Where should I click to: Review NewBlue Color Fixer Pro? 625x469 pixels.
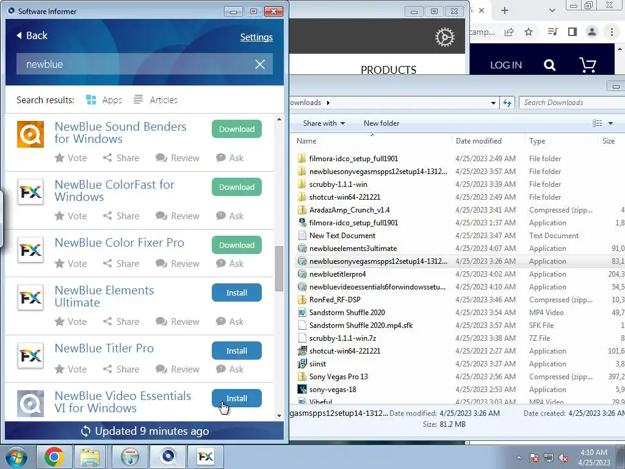click(178, 264)
